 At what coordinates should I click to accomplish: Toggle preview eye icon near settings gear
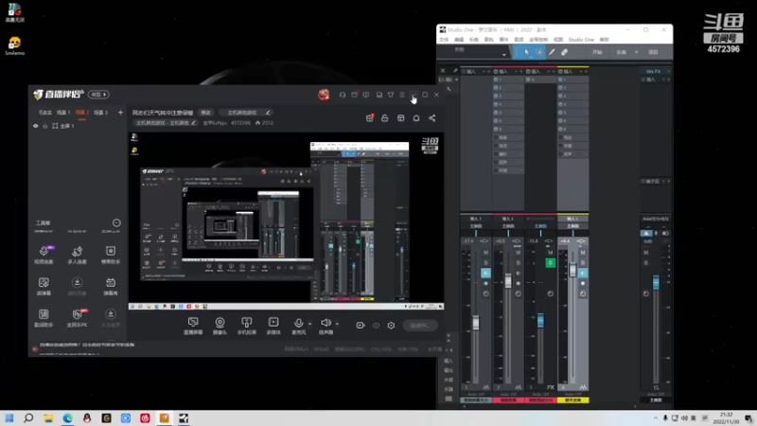[376, 326]
